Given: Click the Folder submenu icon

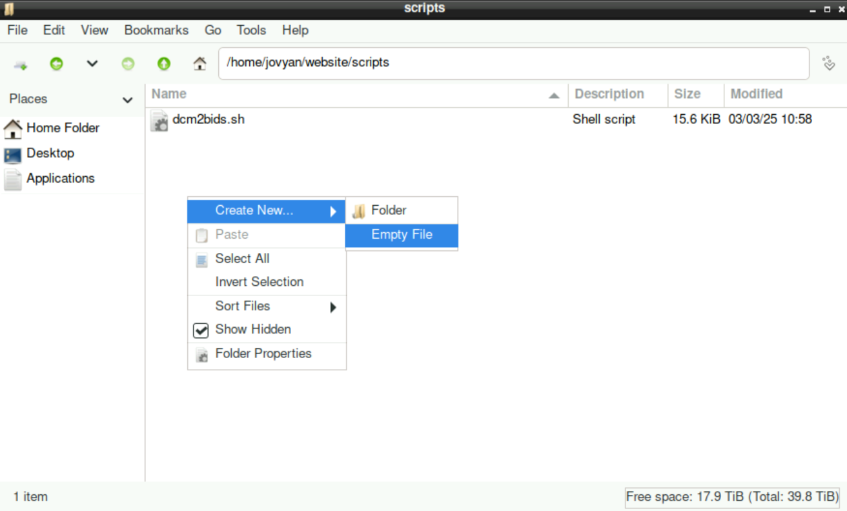Looking at the screenshot, I should tap(359, 211).
